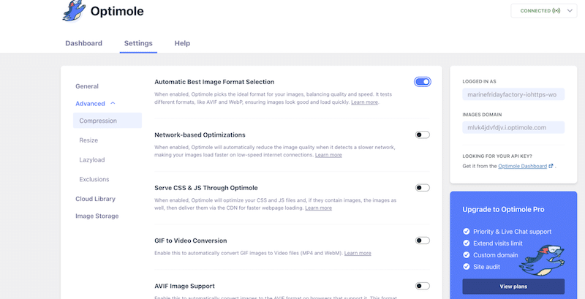Viewport: 585px width, 299px height.
Task: Select Lazyload in the sidebar
Action: [91, 159]
